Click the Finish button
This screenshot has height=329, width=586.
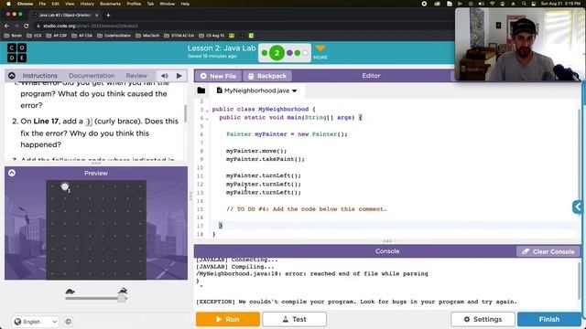(x=549, y=319)
